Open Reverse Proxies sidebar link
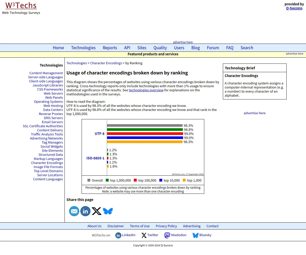 [x=51, y=114]
